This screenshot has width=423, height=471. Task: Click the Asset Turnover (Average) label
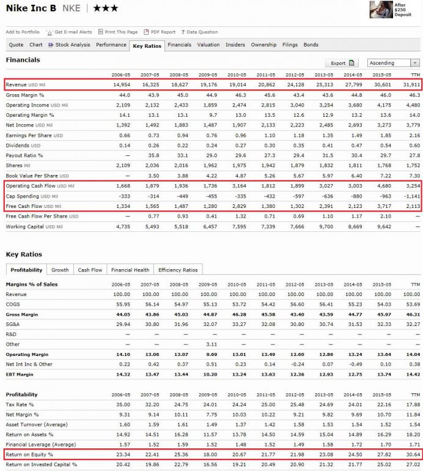[37, 425]
